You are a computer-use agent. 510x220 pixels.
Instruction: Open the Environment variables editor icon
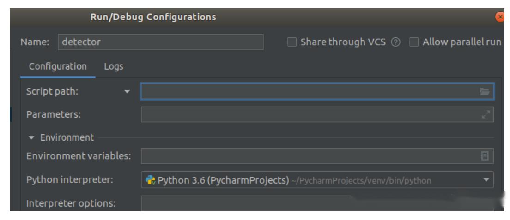pos(485,156)
